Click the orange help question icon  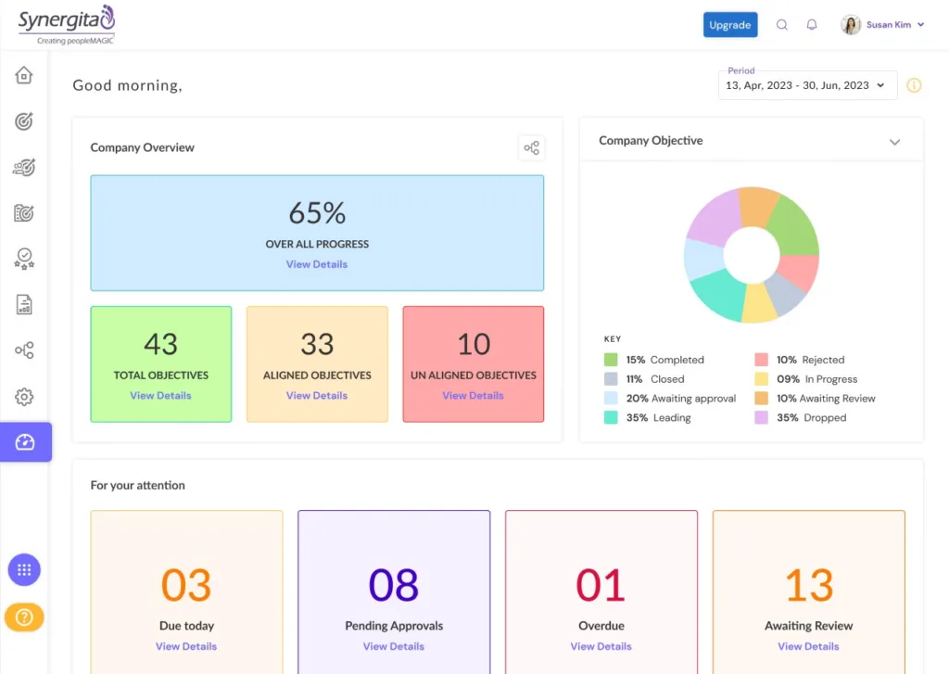click(24, 617)
